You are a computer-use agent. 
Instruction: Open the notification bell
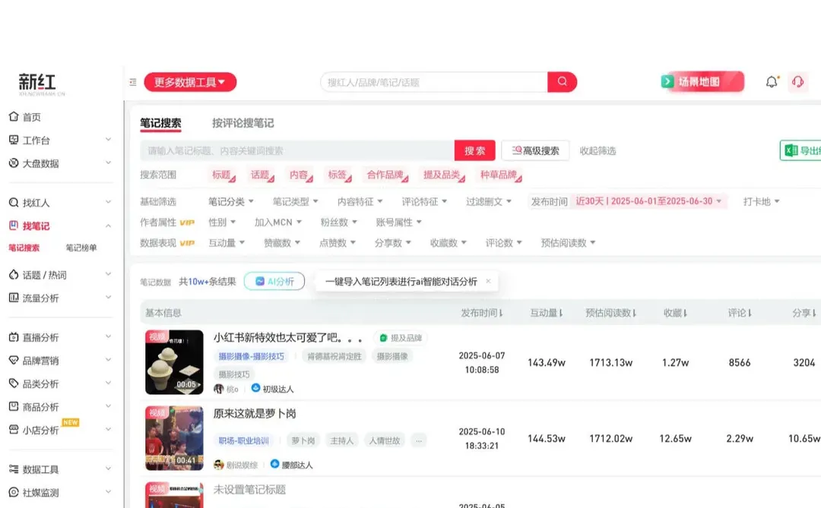point(772,81)
